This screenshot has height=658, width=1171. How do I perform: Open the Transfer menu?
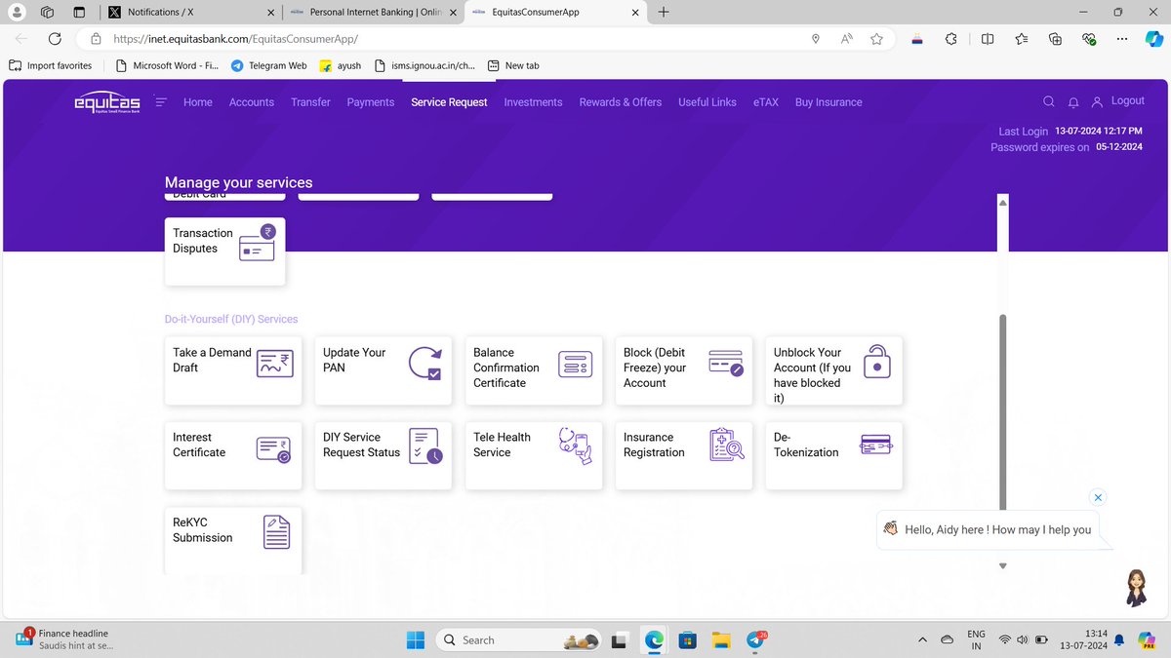(310, 101)
